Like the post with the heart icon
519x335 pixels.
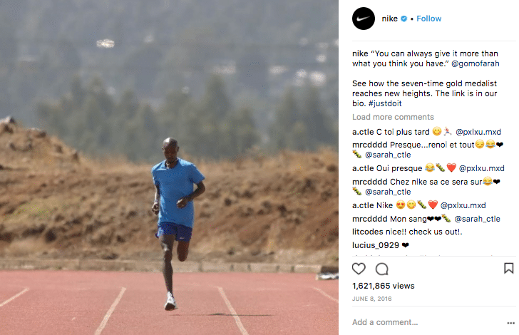click(x=359, y=269)
